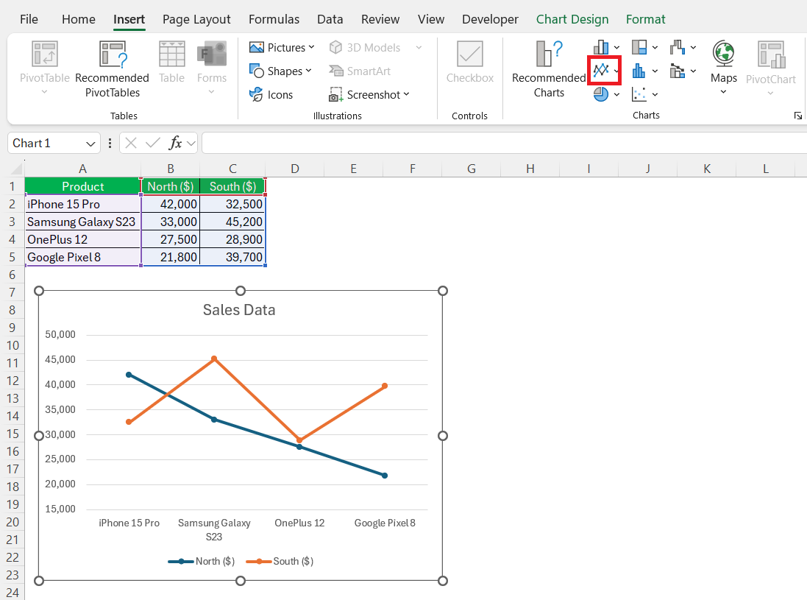Switch to the View tab
Image resolution: width=807 pixels, height=600 pixels.
[431, 20]
